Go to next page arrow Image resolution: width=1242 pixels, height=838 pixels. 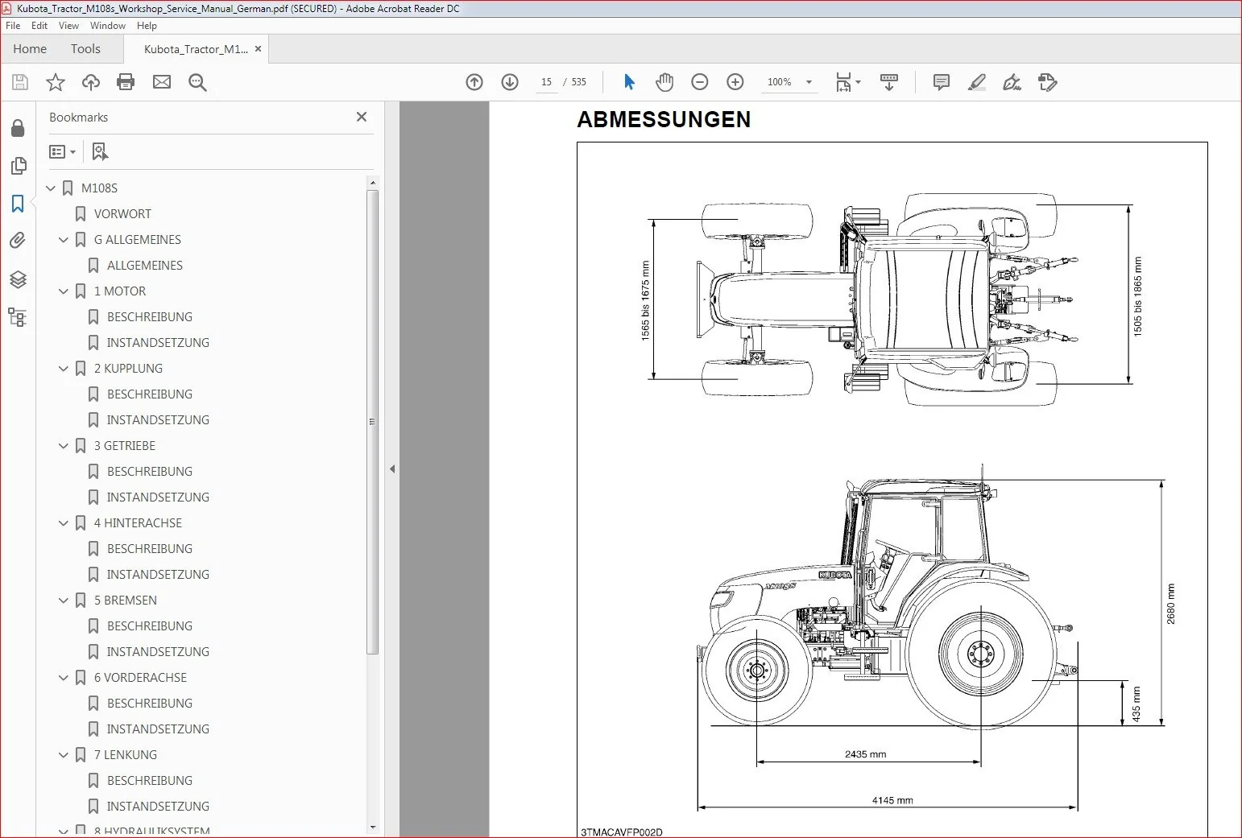click(510, 82)
